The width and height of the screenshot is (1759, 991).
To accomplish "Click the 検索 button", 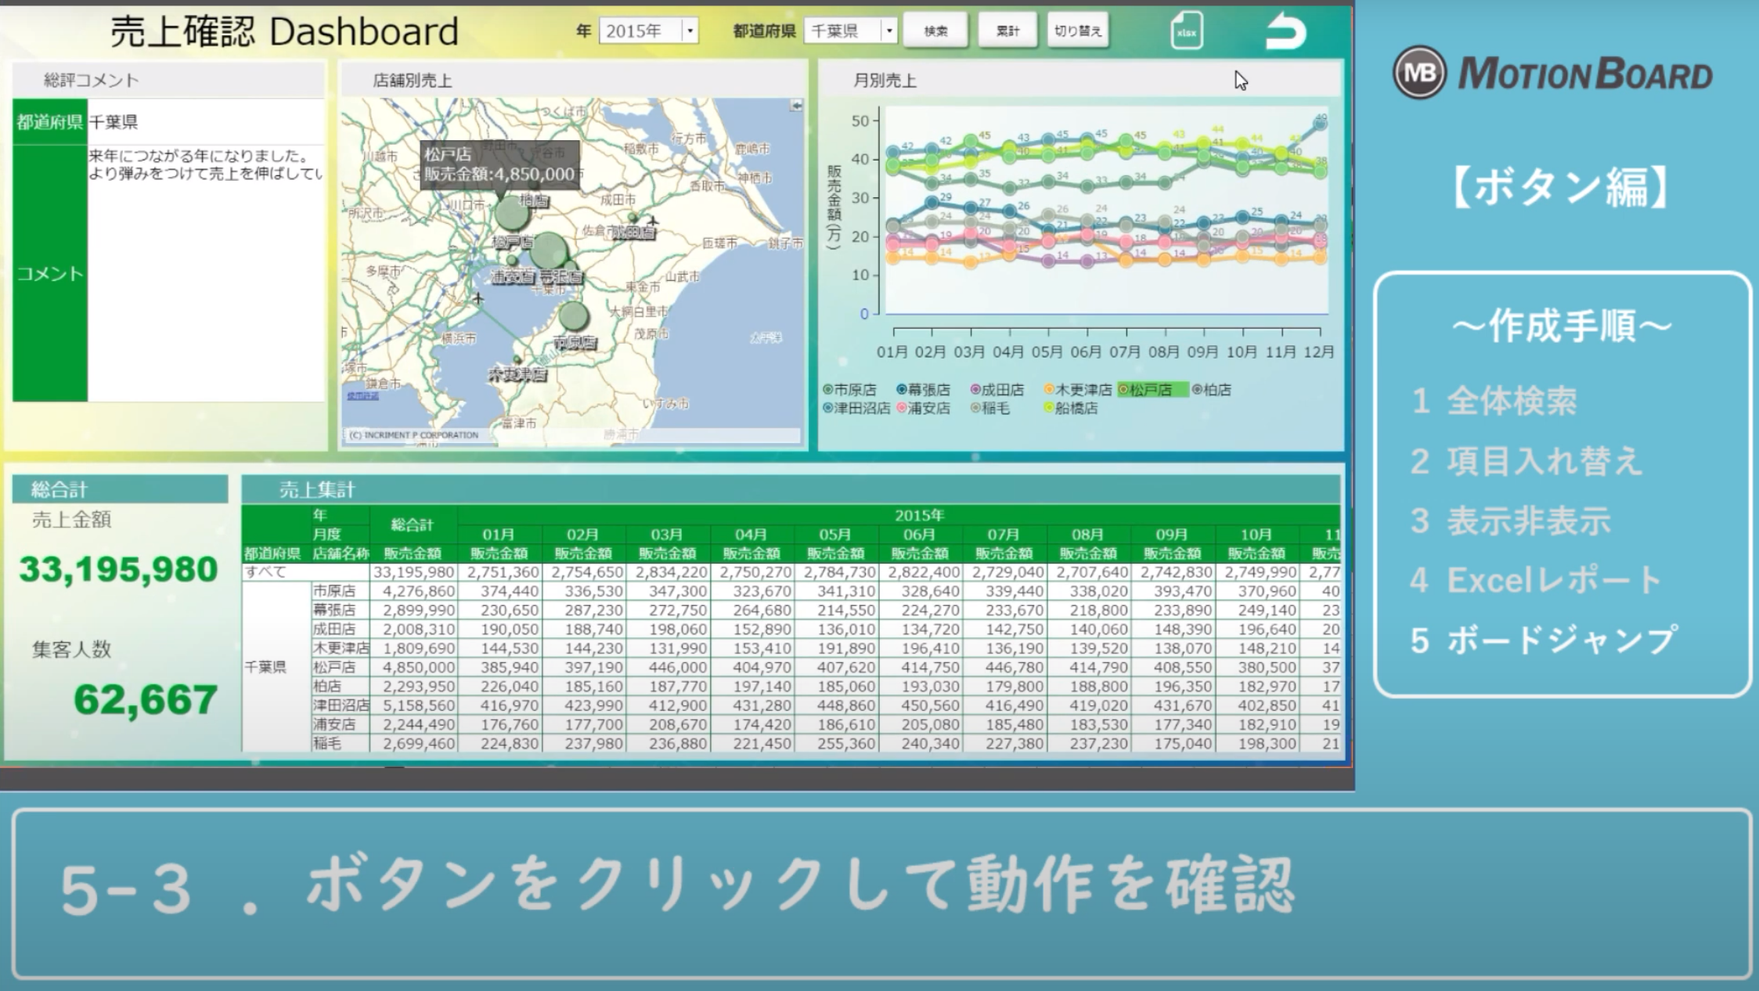I will (935, 31).
